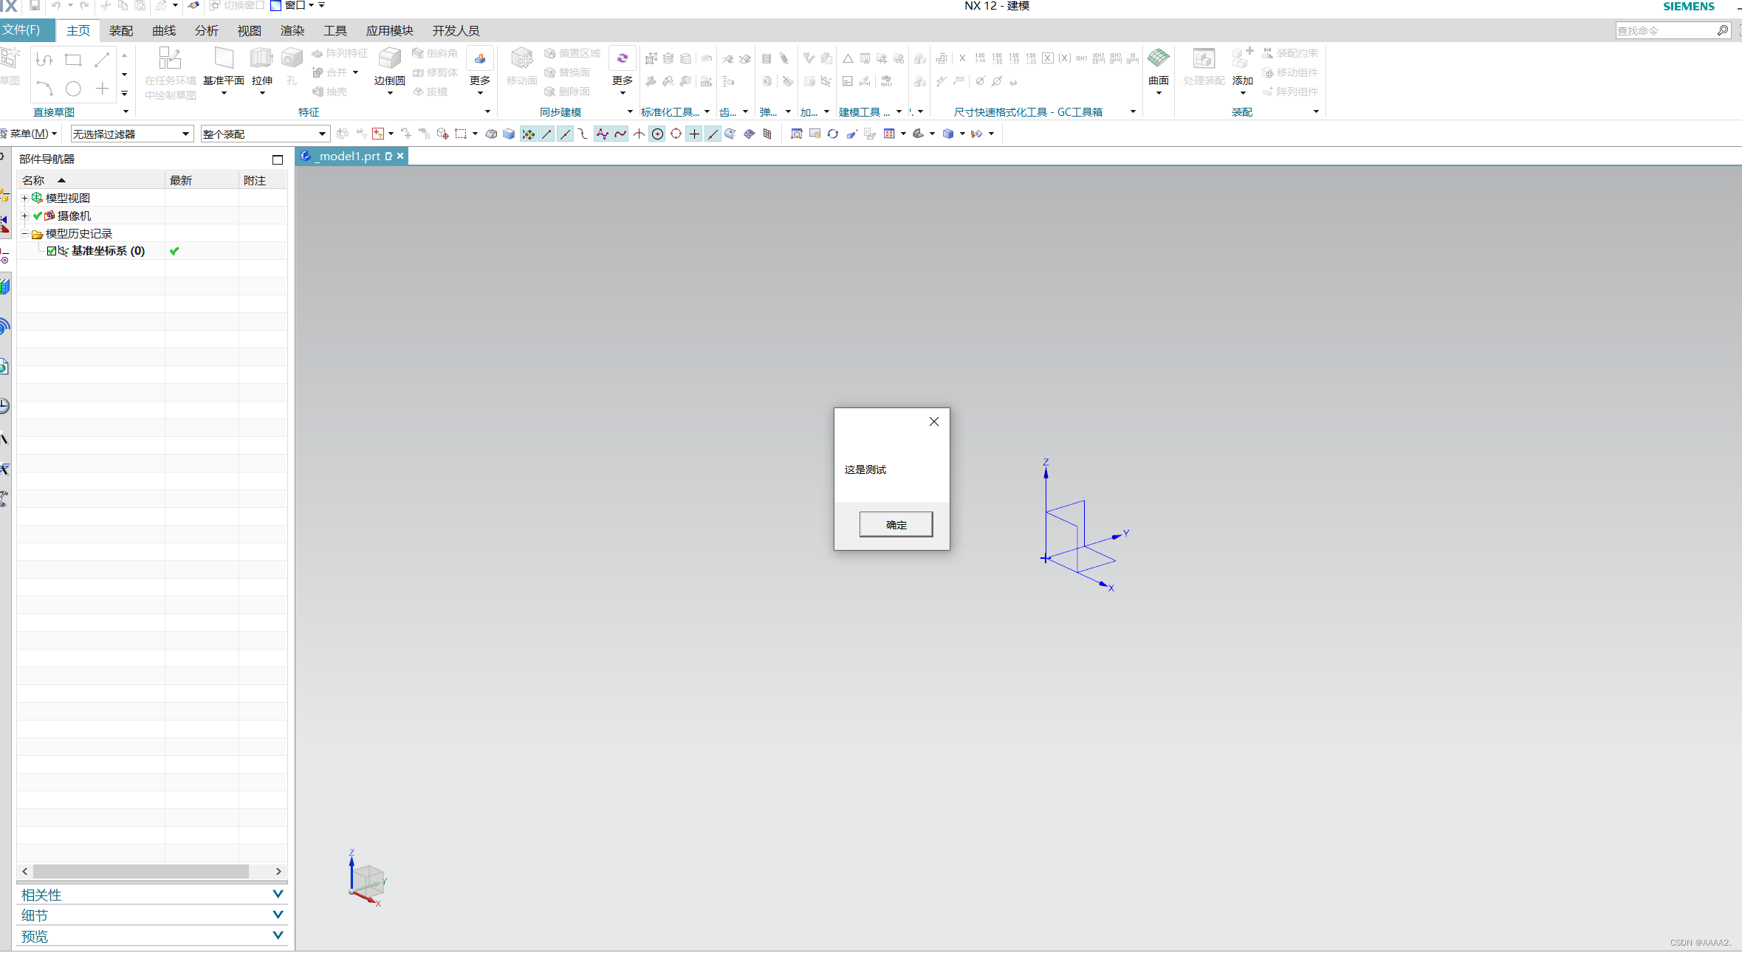1742x953 pixels.
Task: Toggle the Part Navigator panel pin box
Action: tap(278, 159)
